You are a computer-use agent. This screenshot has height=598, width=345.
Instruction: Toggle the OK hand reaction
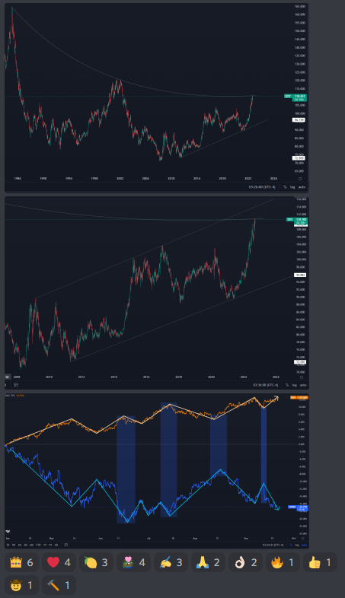246,562
